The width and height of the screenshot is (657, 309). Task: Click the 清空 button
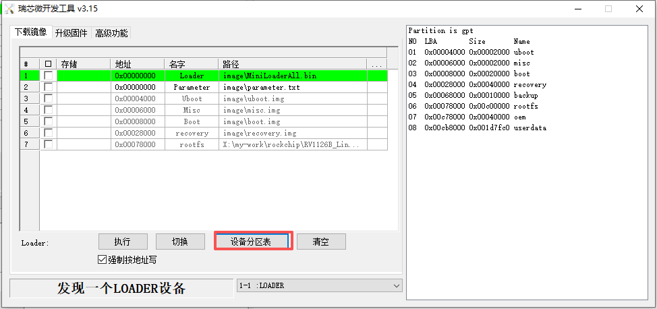321,242
